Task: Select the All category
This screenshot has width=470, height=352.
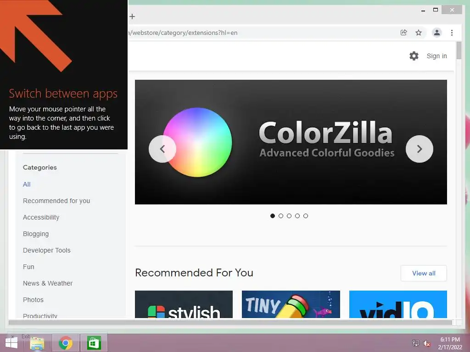Action: (x=27, y=184)
